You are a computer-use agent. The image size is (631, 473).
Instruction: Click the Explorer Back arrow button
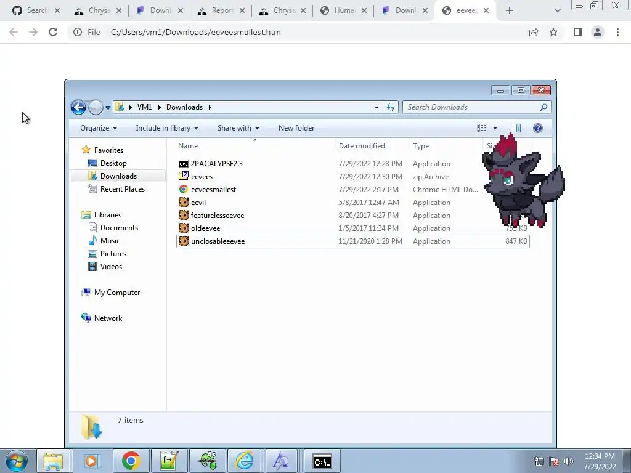coord(78,107)
